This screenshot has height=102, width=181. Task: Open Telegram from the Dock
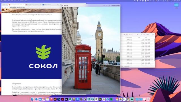click(x=107, y=99)
